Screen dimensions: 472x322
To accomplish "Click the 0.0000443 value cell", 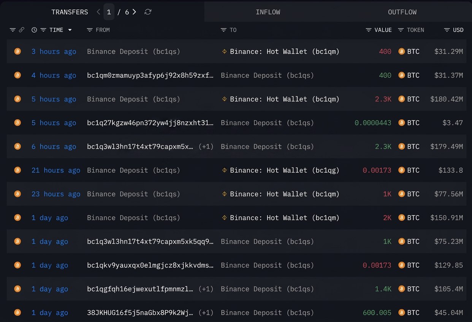I will 373,123.
